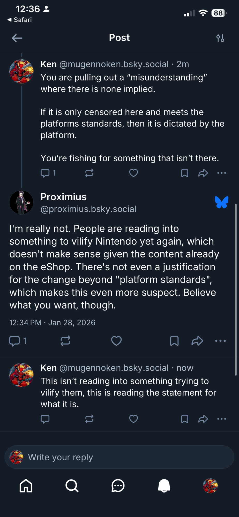Open more options on Proximius's post
The width and height of the screenshot is (239, 517).
pyautogui.click(x=220, y=341)
